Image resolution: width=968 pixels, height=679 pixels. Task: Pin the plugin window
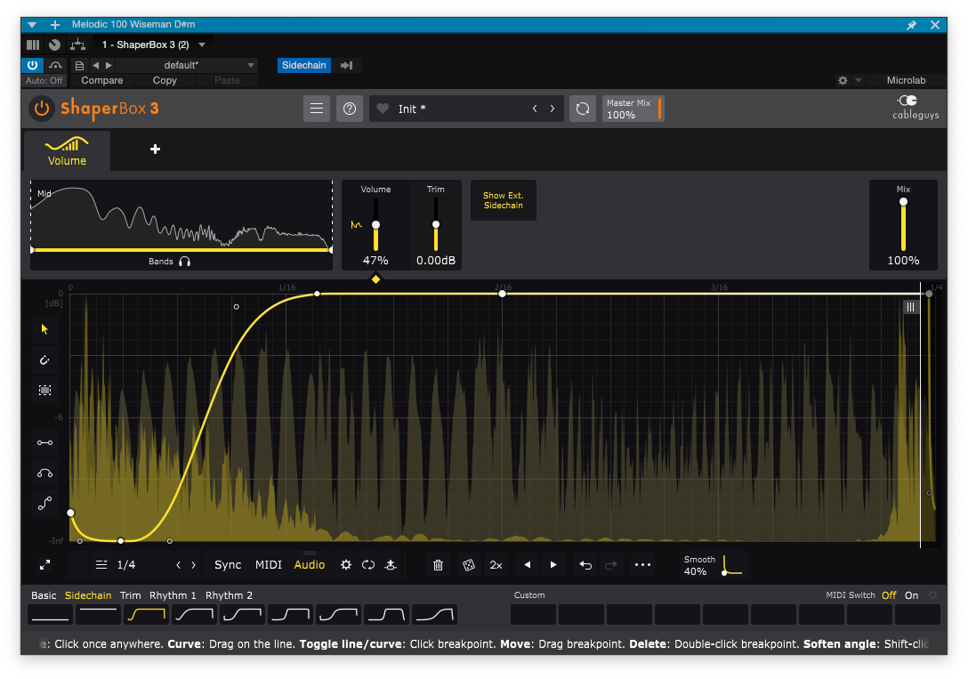[911, 25]
